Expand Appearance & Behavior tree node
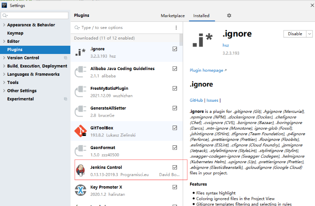The width and height of the screenshot is (315, 206). (4, 25)
